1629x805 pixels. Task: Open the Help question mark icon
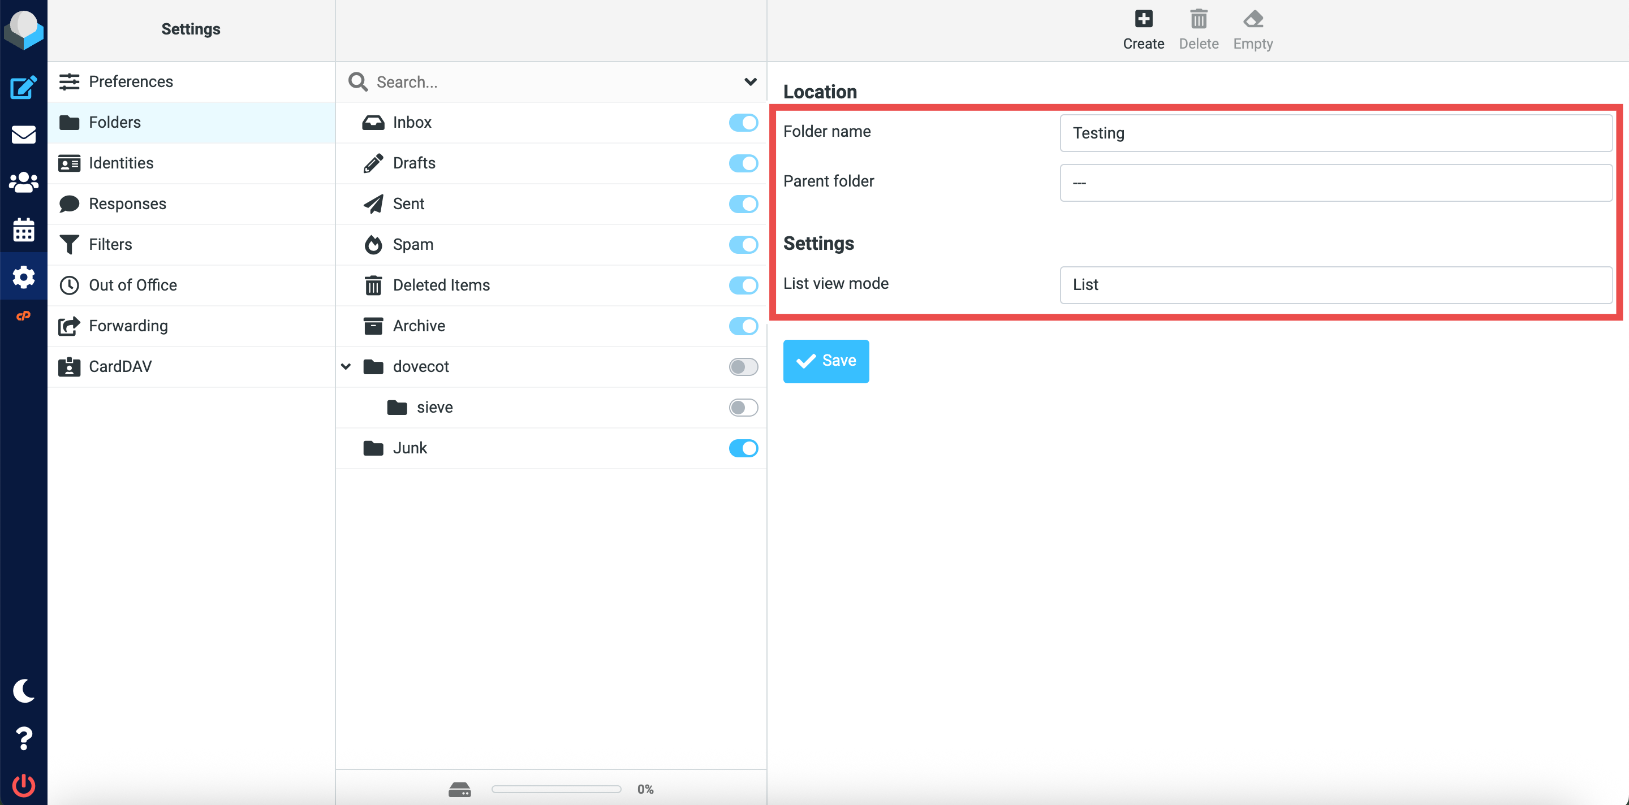point(23,738)
